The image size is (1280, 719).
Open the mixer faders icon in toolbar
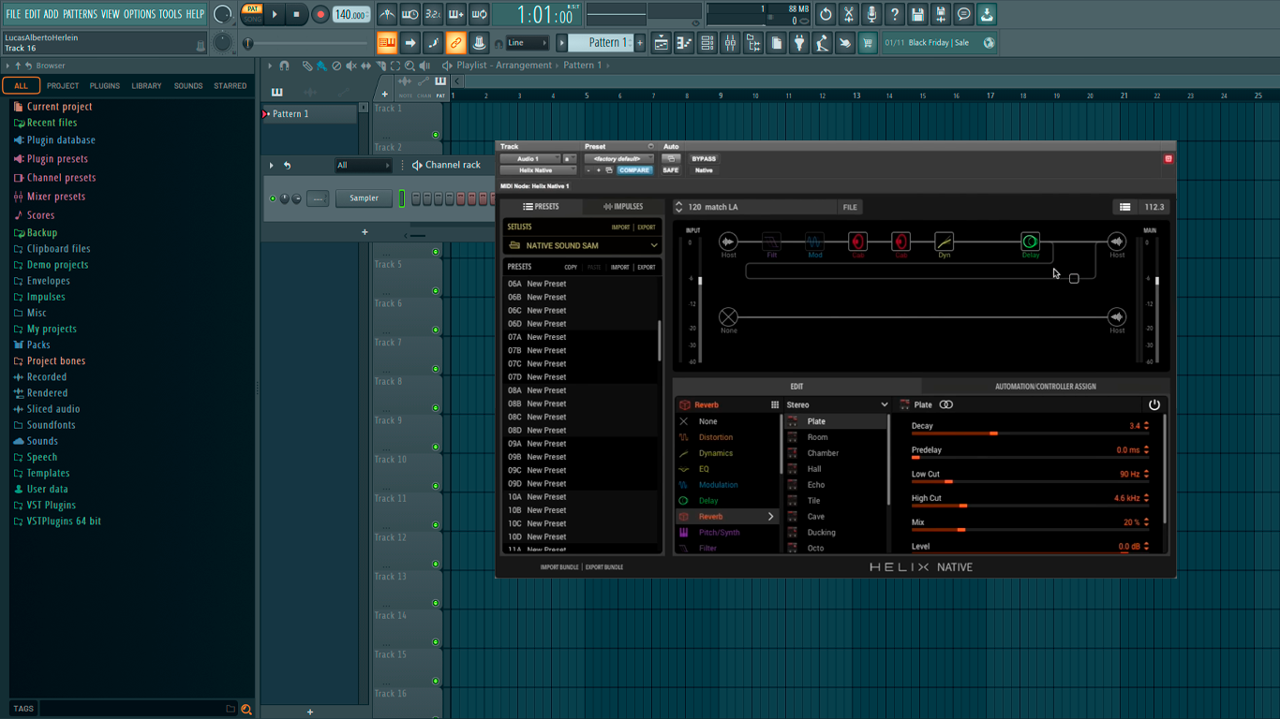[x=730, y=43]
